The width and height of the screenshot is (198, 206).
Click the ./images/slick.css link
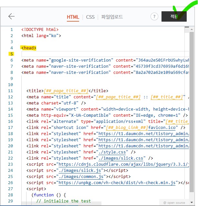121,158
